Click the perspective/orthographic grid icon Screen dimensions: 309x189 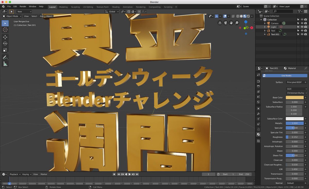click(x=220, y=23)
